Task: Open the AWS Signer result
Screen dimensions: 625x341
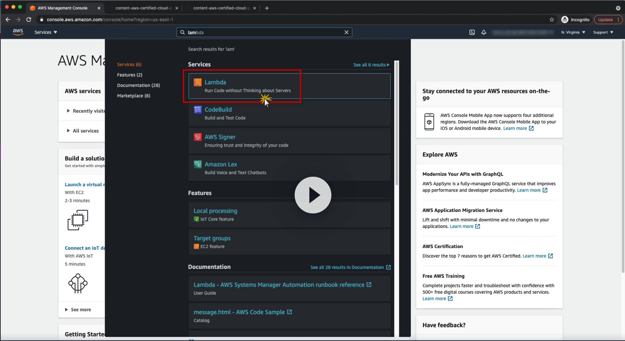Action: click(x=290, y=141)
